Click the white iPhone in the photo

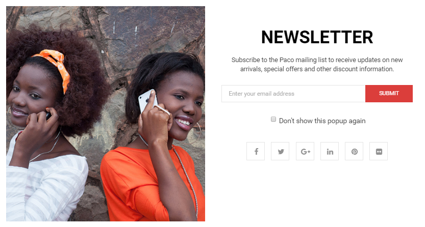click(147, 101)
